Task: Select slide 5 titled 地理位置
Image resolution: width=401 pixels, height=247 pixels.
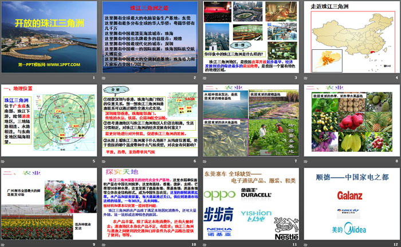Action: point(49,120)
